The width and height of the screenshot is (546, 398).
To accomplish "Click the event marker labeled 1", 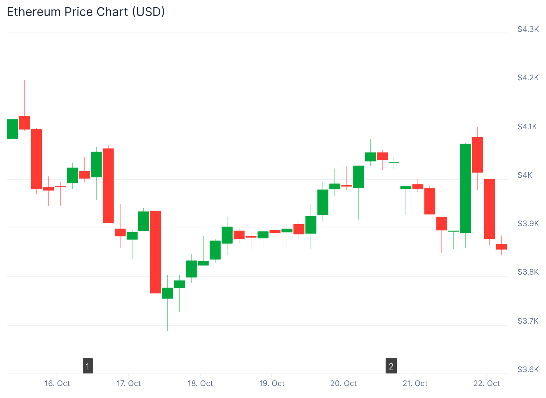I will coord(88,366).
